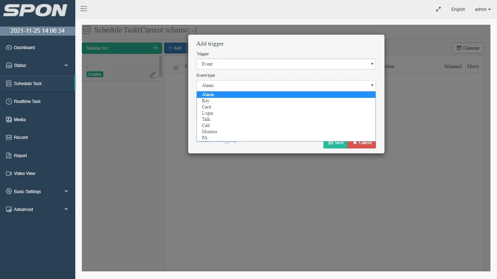Choose the Alarm event type option
The width and height of the screenshot is (497, 279).
tap(286, 95)
